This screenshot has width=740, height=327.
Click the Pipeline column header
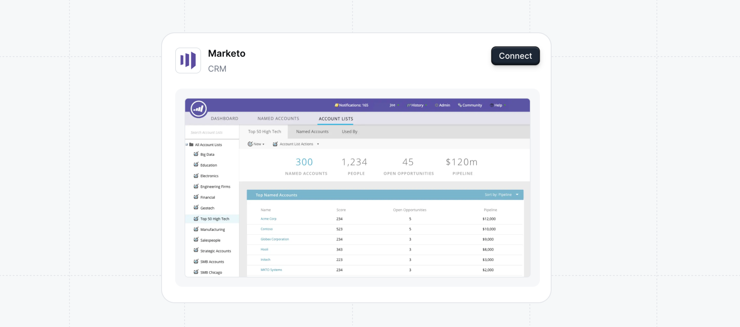(490, 210)
